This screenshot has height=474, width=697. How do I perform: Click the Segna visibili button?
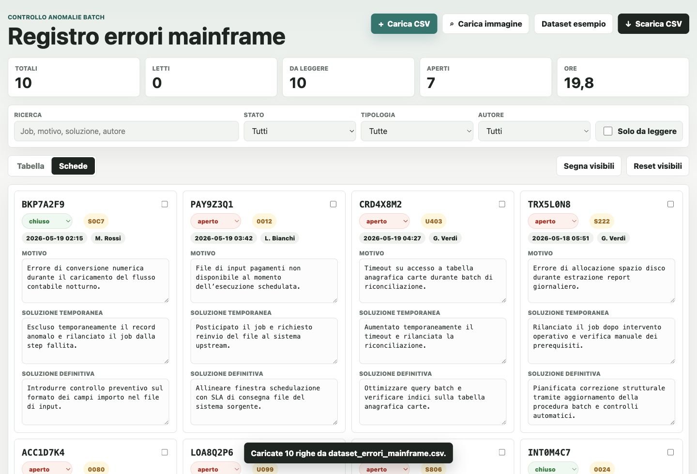pyautogui.click(x=589, y=166)
